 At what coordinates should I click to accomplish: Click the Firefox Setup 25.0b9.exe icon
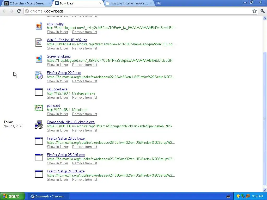(39, 157)
